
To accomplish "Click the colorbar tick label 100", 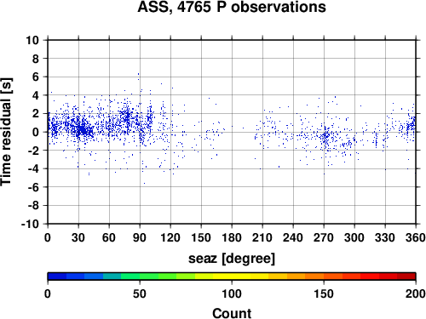I will (x=232, y=293).
